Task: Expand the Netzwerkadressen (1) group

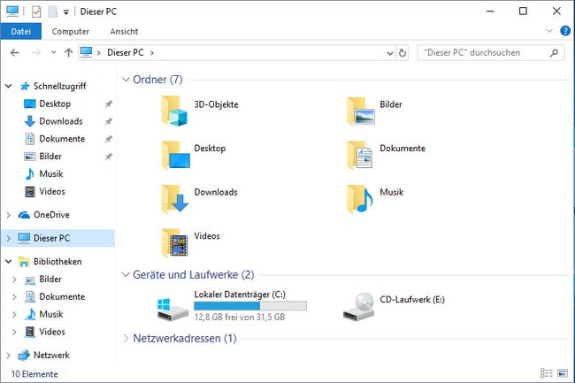Action: (x=126, y=338)
